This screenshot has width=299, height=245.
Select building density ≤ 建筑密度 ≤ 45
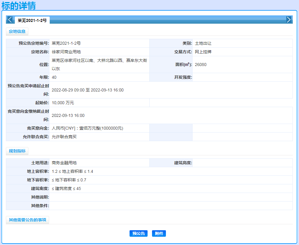[x=66, y=188]
